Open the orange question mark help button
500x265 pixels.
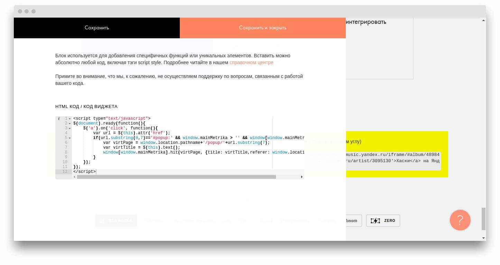pos(460,220)
